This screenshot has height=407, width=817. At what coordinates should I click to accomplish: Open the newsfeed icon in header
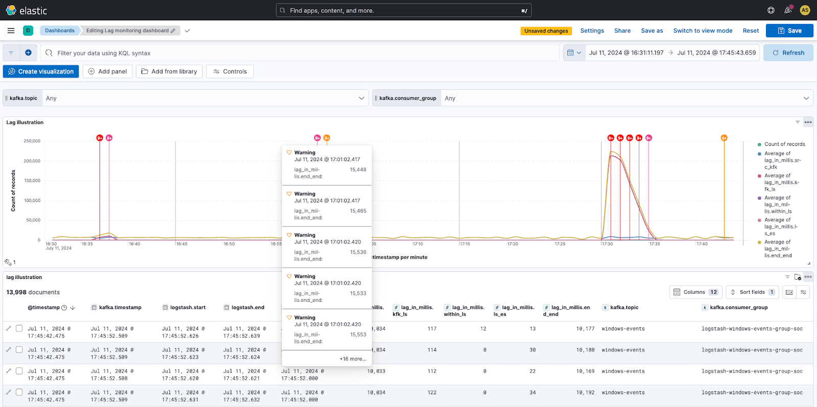point(788,10)
